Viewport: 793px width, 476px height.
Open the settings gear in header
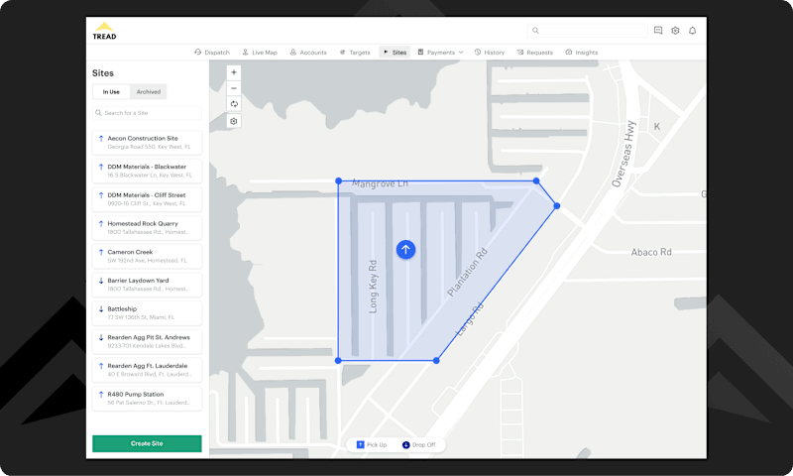(x=675, y=31)
